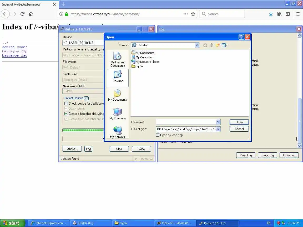
Task: Select My Computer in file list
Action: pos(142,57)
